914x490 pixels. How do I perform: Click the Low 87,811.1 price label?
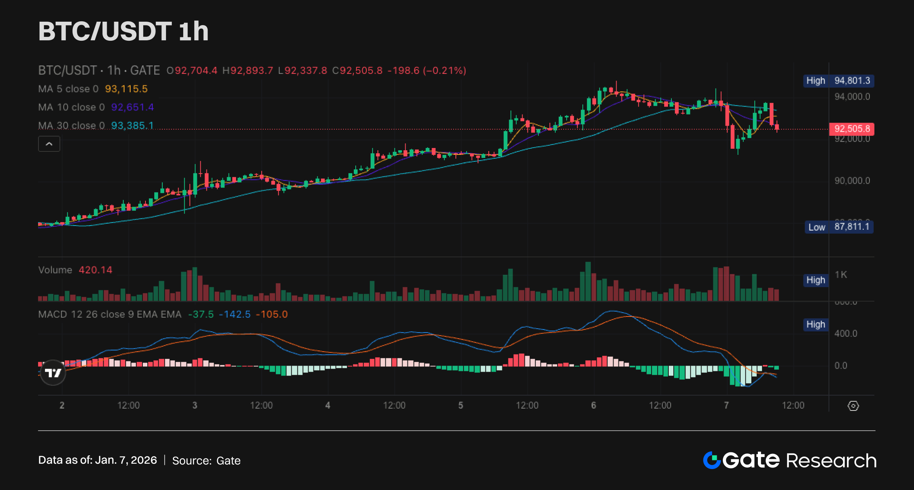[839, 227]
